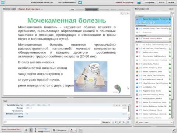Select the highlighted Presentation tab
Screen dimensions: 177x133
coord(91,9)
